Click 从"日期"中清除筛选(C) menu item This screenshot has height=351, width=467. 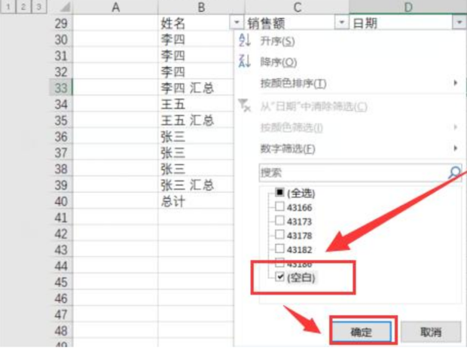point(313,106)
